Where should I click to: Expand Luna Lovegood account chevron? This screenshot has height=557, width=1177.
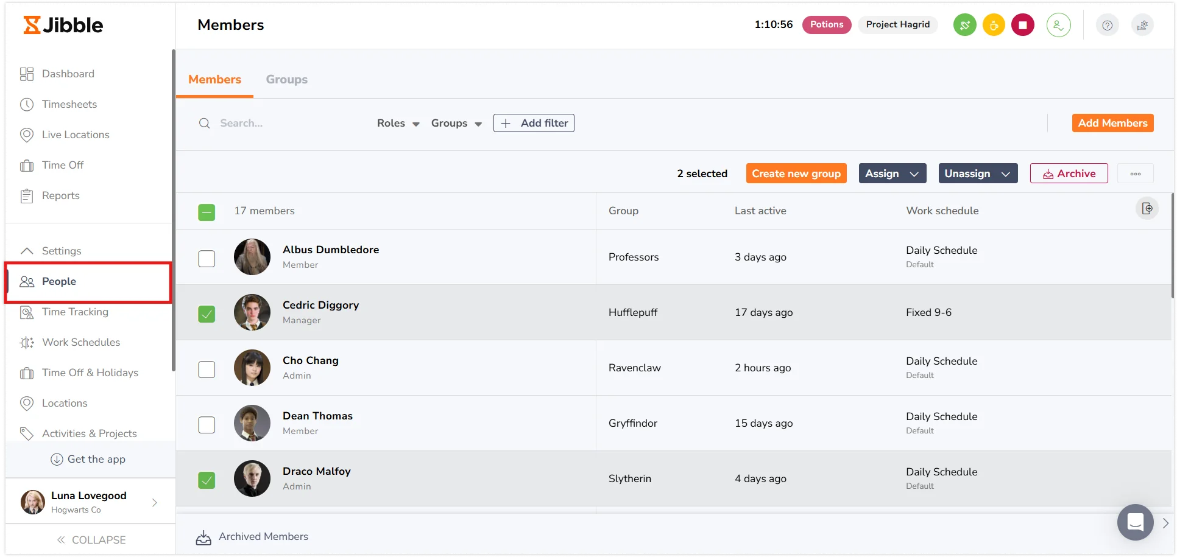(x=155, y=502)
